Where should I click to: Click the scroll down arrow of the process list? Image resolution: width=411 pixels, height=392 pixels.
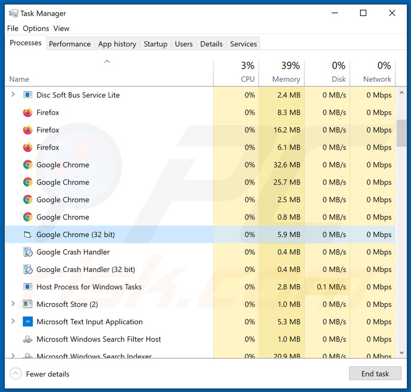pos(401,352)
